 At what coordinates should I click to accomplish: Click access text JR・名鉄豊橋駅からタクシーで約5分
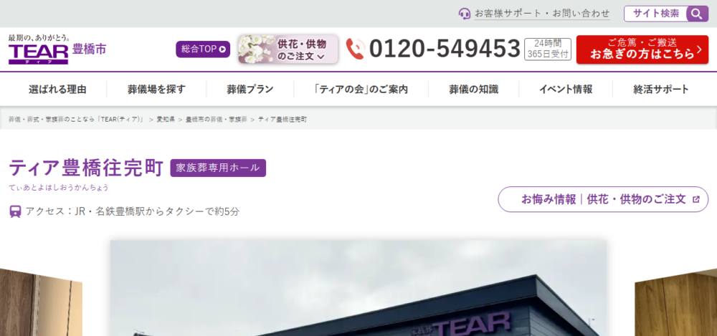pyautogui.click(x=157, y=211)
